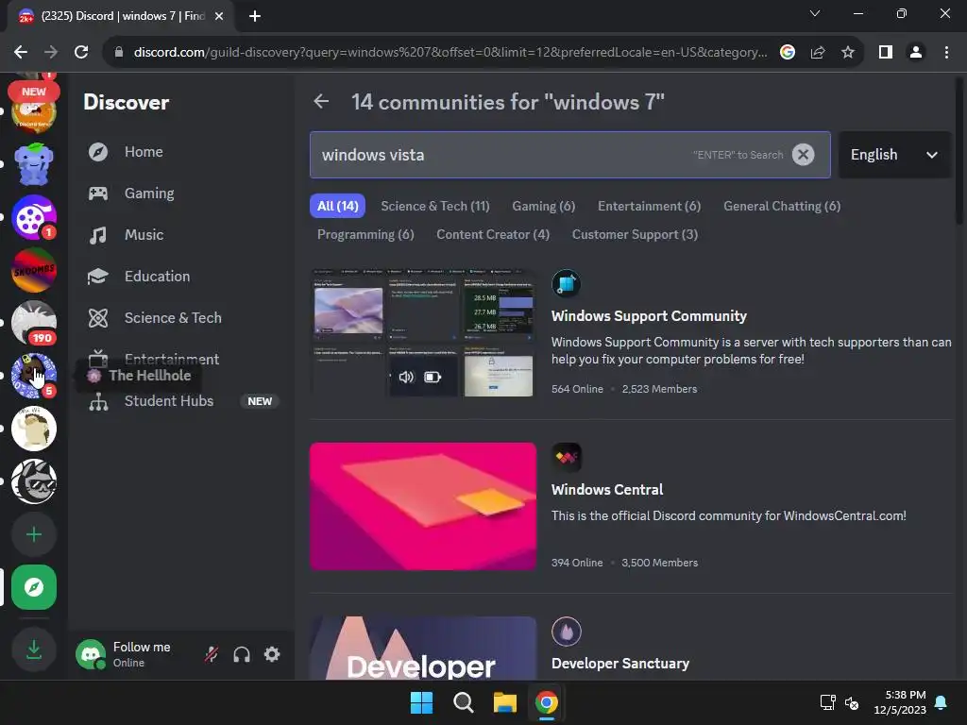Go back in Chrome browser
This screenshot has height=725, width=967.
(x=21, y=52)
